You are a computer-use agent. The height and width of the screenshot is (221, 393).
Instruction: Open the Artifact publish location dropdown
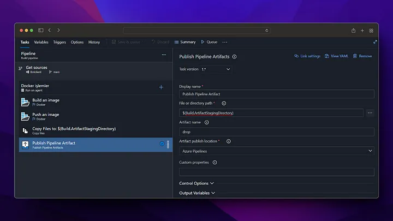click(x=277, y=151)
